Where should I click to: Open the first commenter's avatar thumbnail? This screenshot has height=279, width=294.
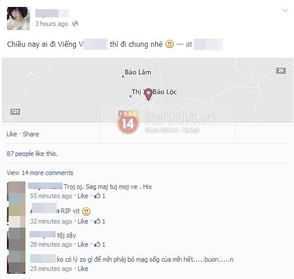click(16, 191)
